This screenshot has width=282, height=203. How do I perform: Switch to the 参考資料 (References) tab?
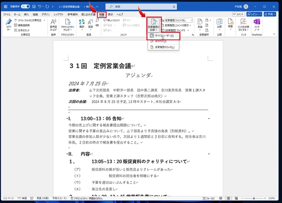[x=72, y=14]
